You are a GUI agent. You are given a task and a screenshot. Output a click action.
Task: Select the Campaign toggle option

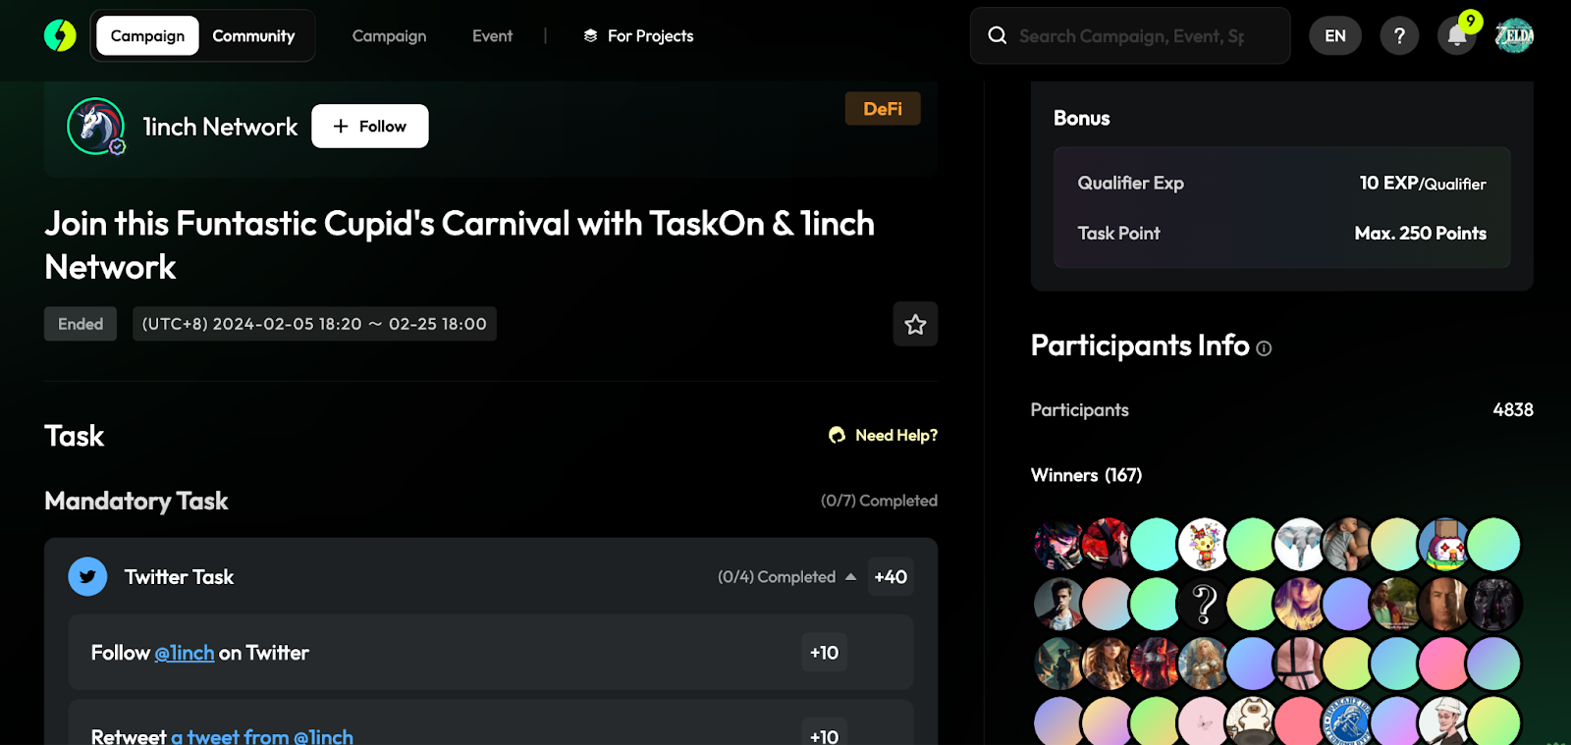point(147,36)
